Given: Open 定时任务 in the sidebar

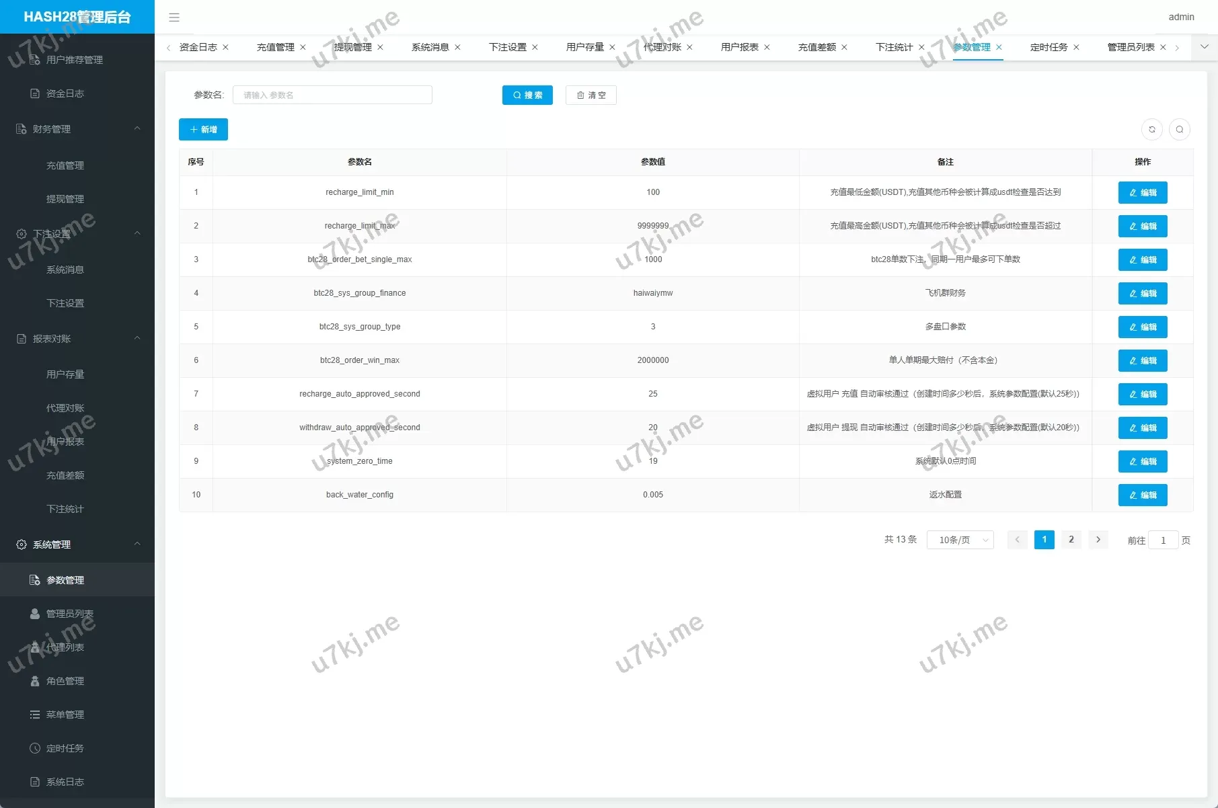Looking at the screenshot, I should coord(65,748).
